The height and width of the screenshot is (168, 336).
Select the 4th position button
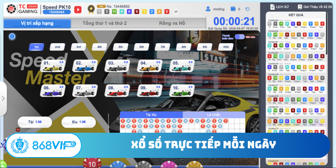100,47
